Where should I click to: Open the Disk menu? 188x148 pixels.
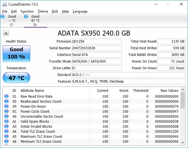(x=55, y=11)
